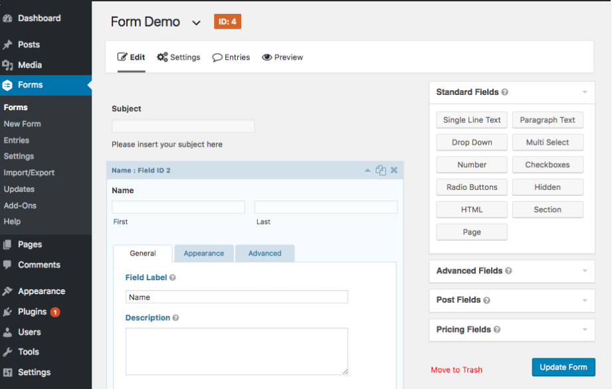Click Pricing Fields help question icon

(496, 329)
